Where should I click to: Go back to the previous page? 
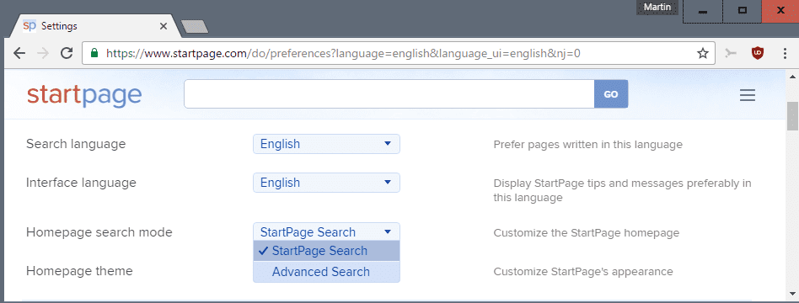(19, 53)
